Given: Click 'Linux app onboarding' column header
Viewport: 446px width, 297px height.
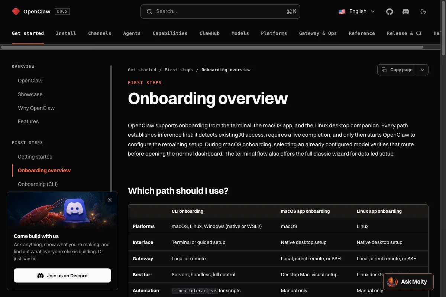Looking at the screenshot, I should pos(379,211).
